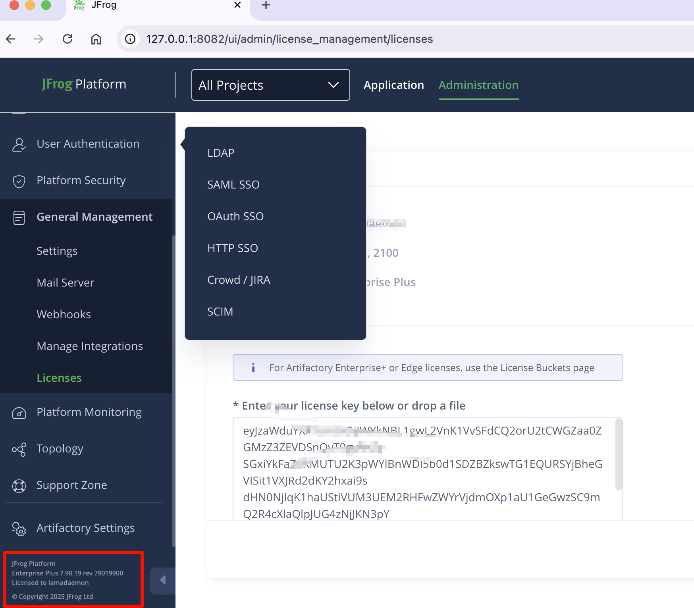Select LDAP from the flyout menu
Image resolution: width=694 pixels, height=608 pixels.
(221, 153)
